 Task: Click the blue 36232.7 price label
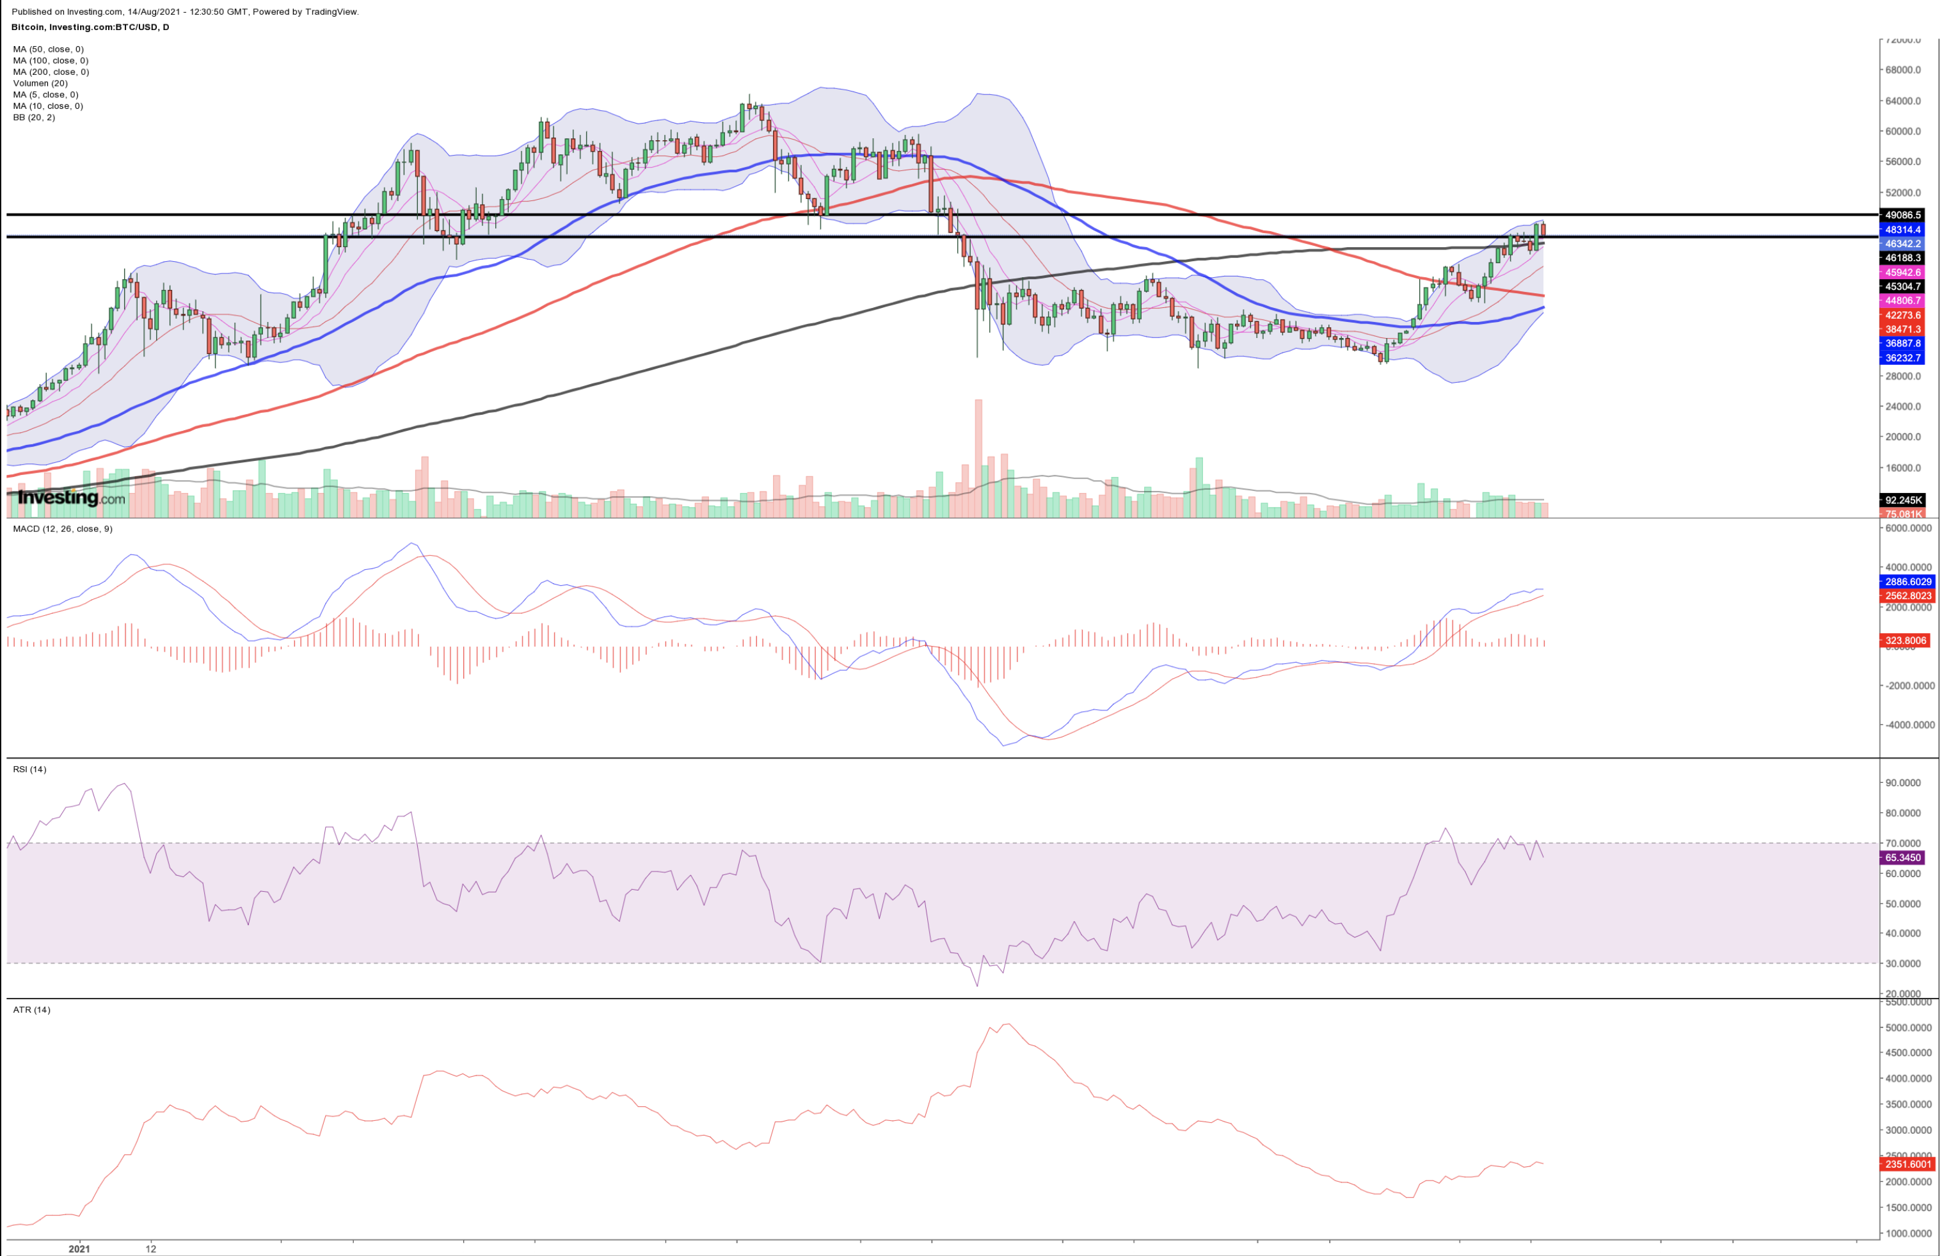pyautogui.click(x=1902, y=358)
